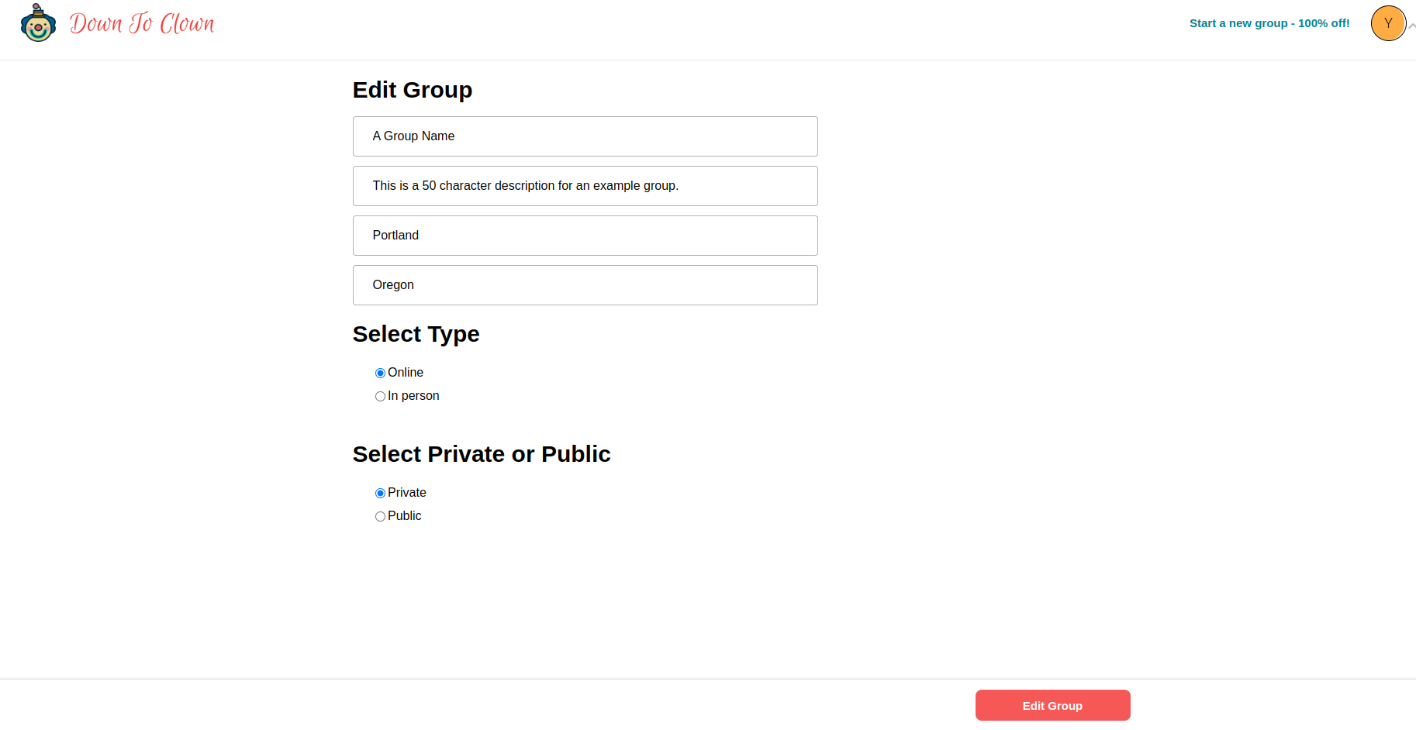Click the 'Public' label text
This screenshot has height=730, width=1416.
click(404, 516)
